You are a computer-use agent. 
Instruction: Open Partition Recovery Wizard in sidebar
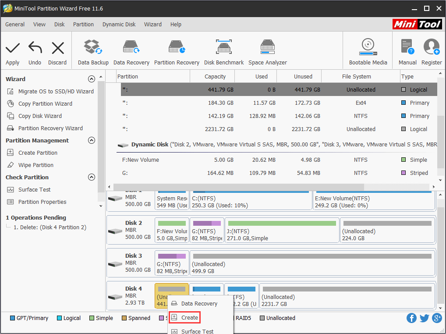coord(45,128)
